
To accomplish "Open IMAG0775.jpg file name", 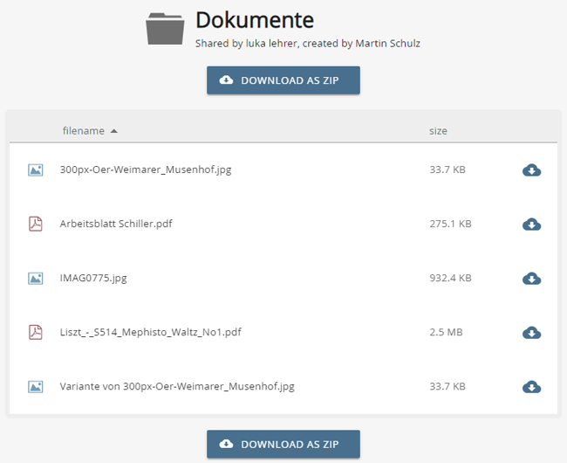I will click(93, 278).
